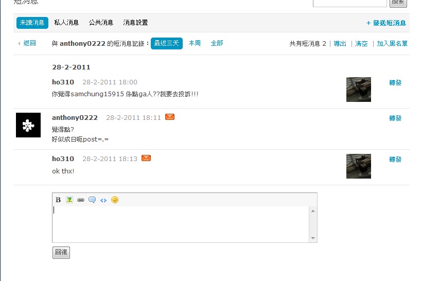Filter messages by 本周
The image size is (422, 281).
[x=195, y=43]
